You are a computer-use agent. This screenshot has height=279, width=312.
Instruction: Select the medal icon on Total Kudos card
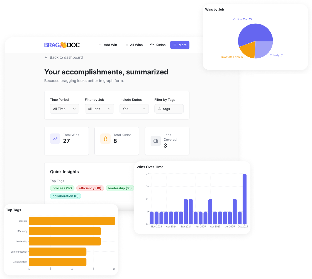pos(105,138)
